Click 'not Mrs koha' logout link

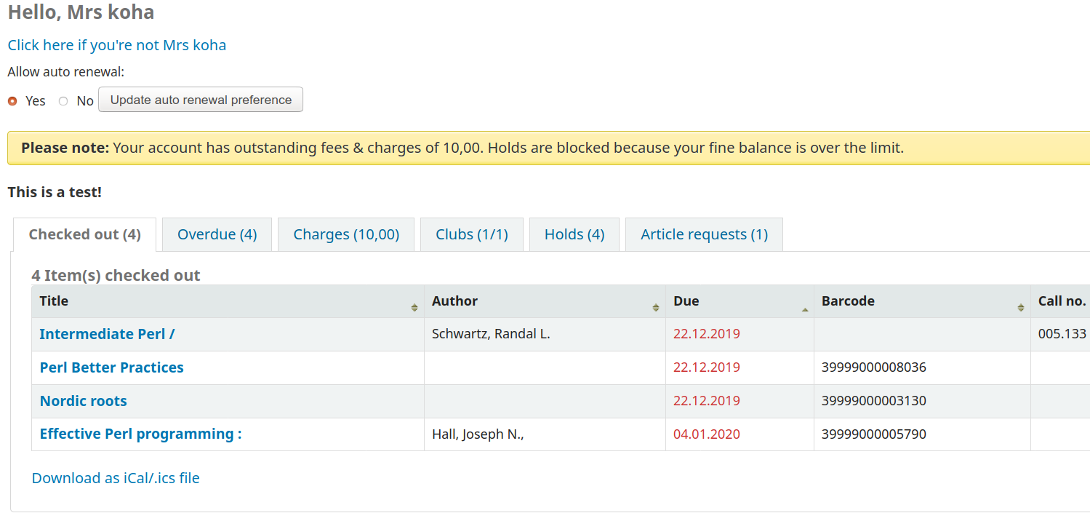click(116, 45)
